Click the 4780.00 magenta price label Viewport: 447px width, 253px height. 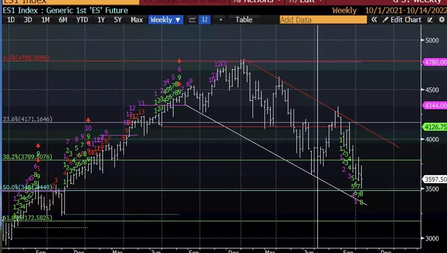[434, 62]
